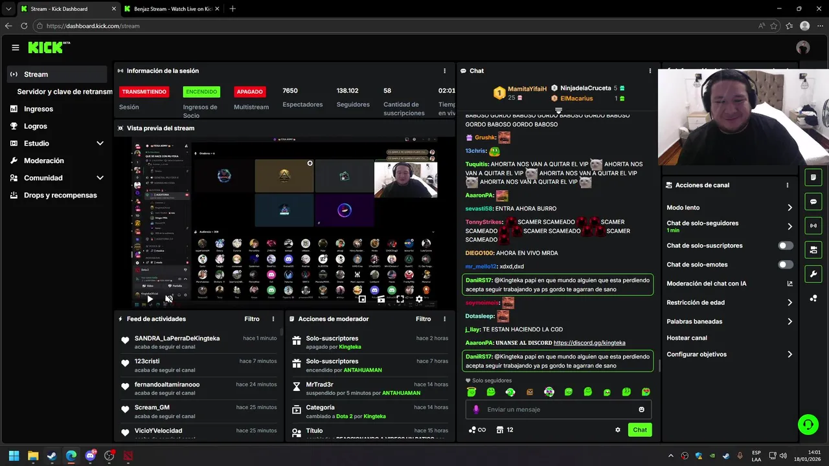Screen dimensions: 829x466
Task: Open the broadcast signal icon in right sidebar
Action: click(x=813, y=226)
